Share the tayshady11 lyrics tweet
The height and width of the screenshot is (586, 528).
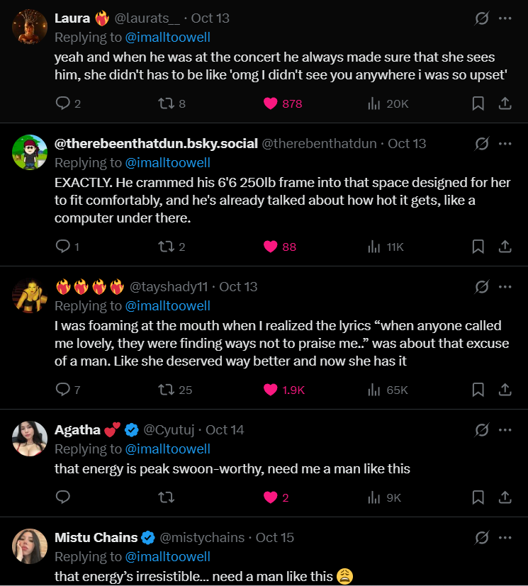(505, 390)
